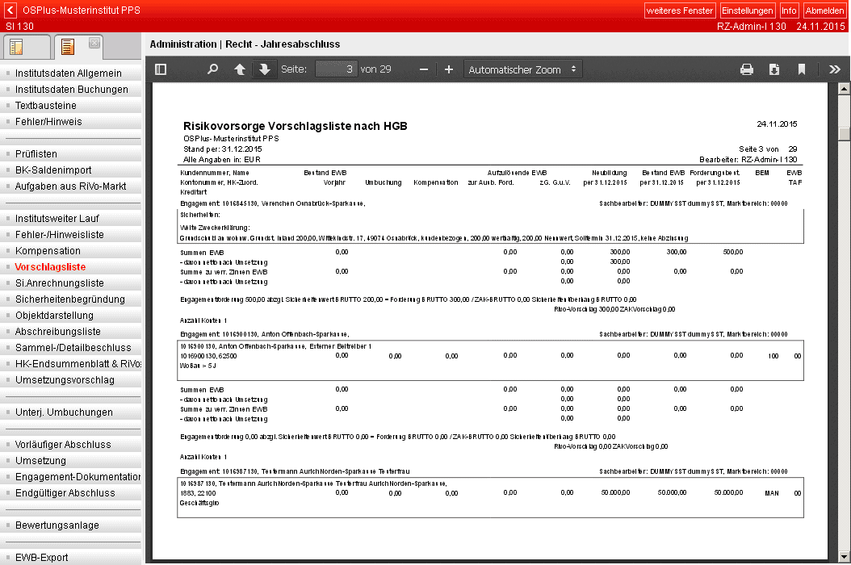This screenshot has width=851, height=565.
Task: Click Abmelden to log out
Action: (824, 10)
